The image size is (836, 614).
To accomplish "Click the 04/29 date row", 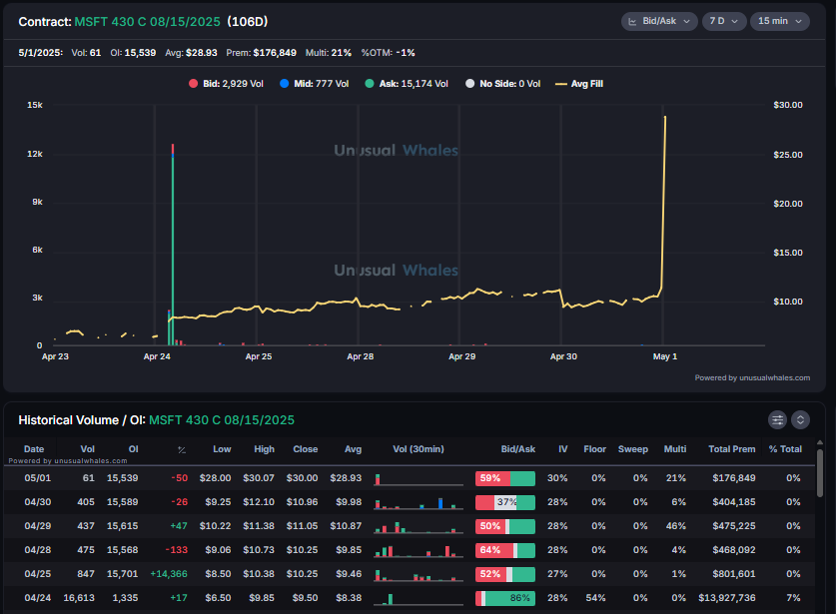I will click(410, 526).
